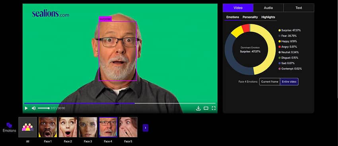Download the video with download icon
This screenshot has height=146, width=338.
click(198, 108)
